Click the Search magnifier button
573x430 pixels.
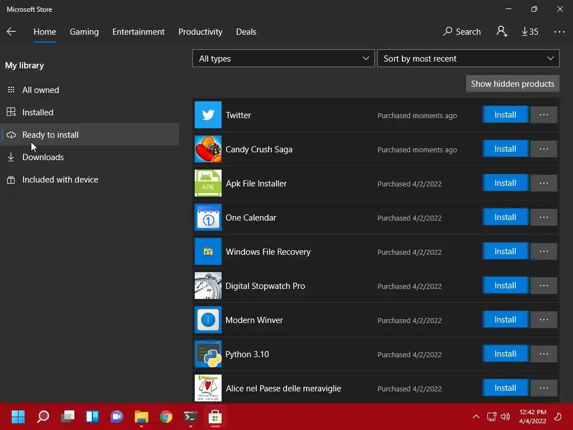tap(462, 32)
